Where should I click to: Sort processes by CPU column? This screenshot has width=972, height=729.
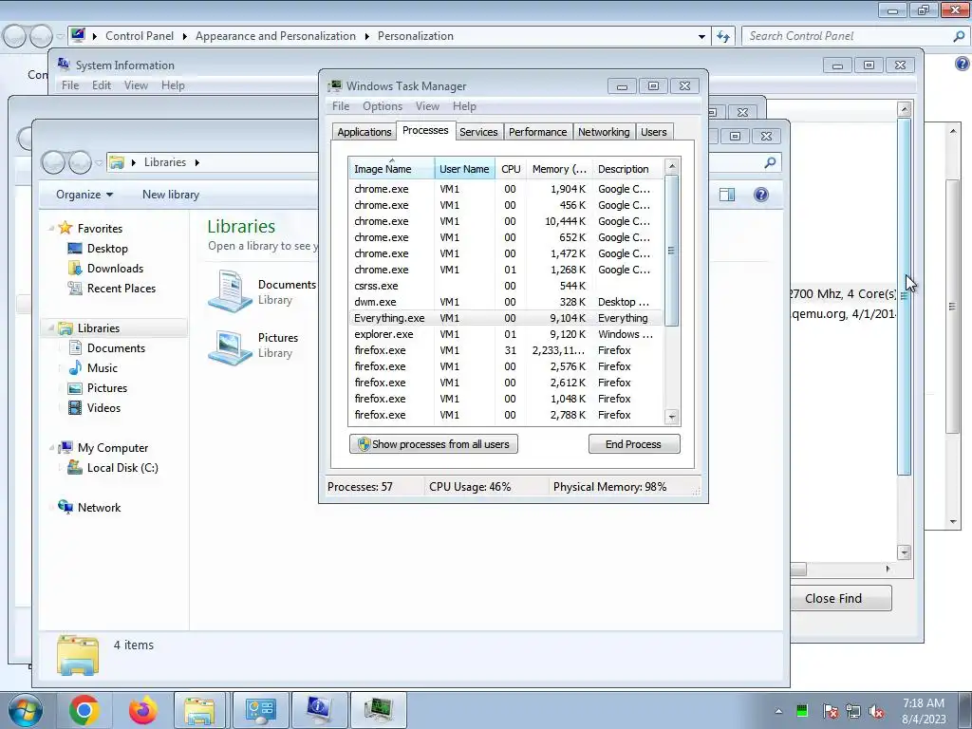[x=511, y=169]
